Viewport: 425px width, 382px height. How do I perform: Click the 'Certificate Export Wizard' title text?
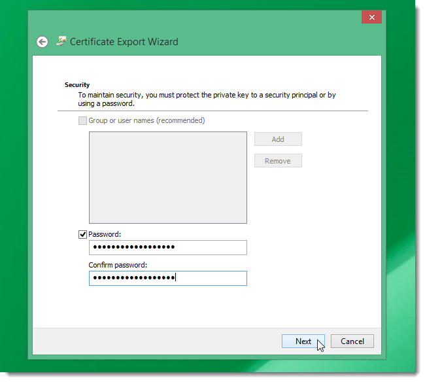tap(124, 42)
